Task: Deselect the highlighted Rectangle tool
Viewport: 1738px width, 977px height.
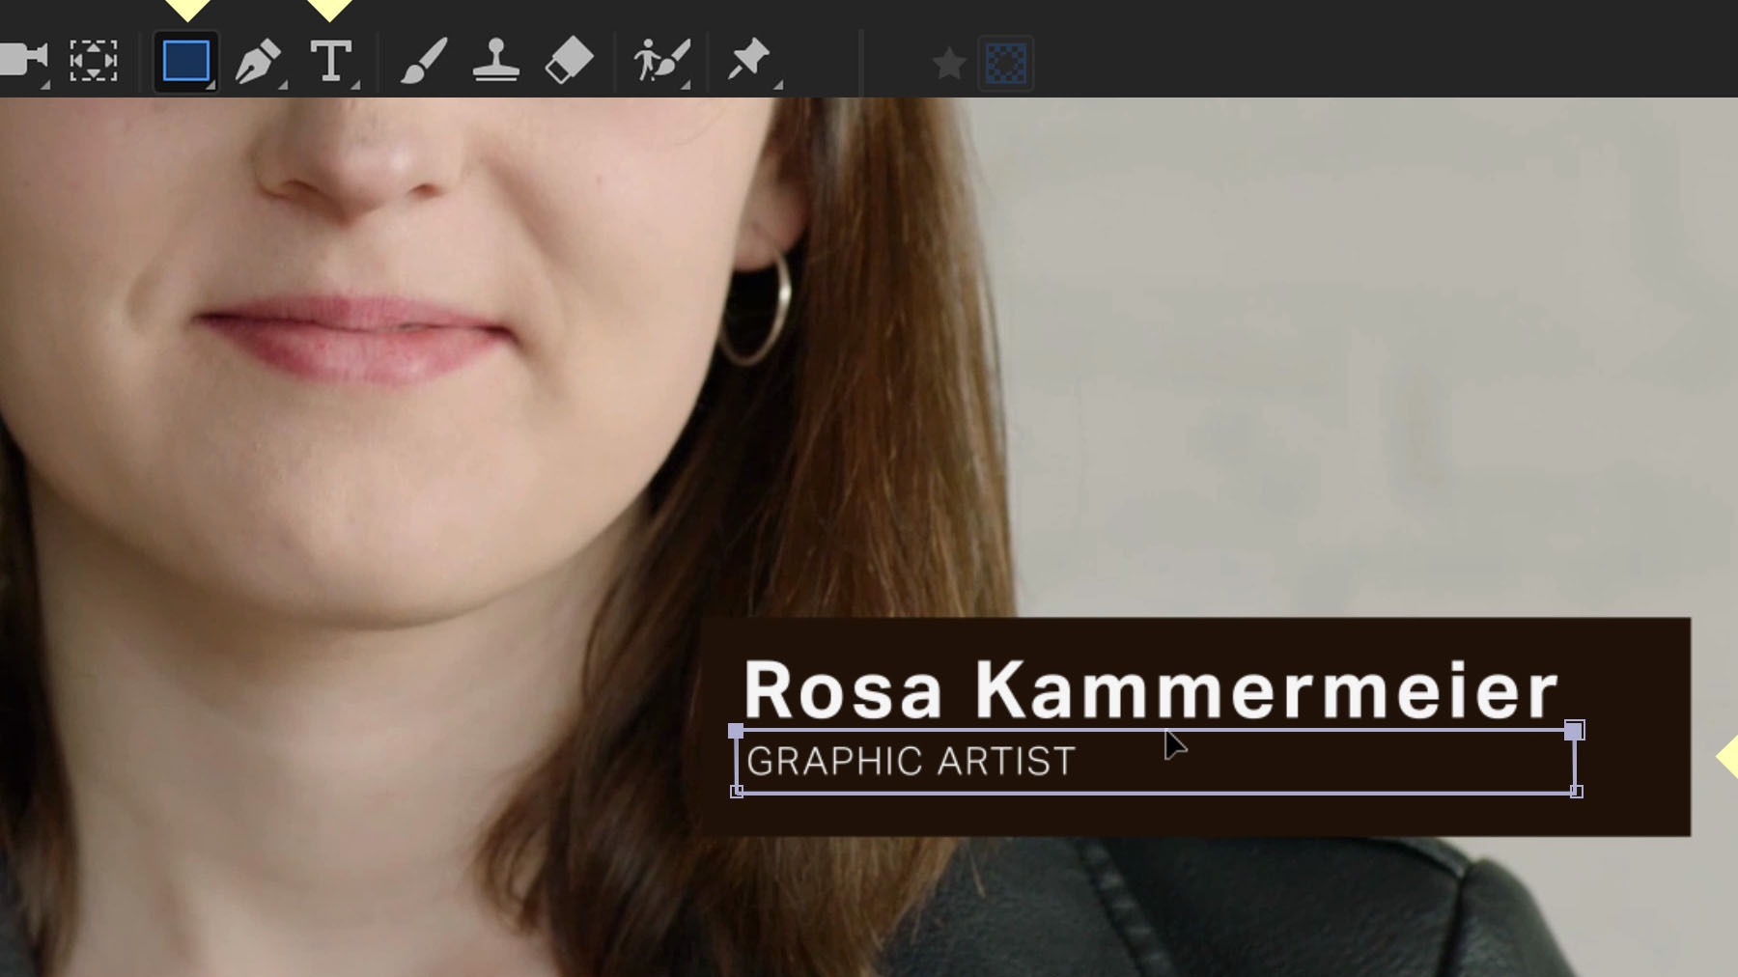Action: click(x=183, y=62)
